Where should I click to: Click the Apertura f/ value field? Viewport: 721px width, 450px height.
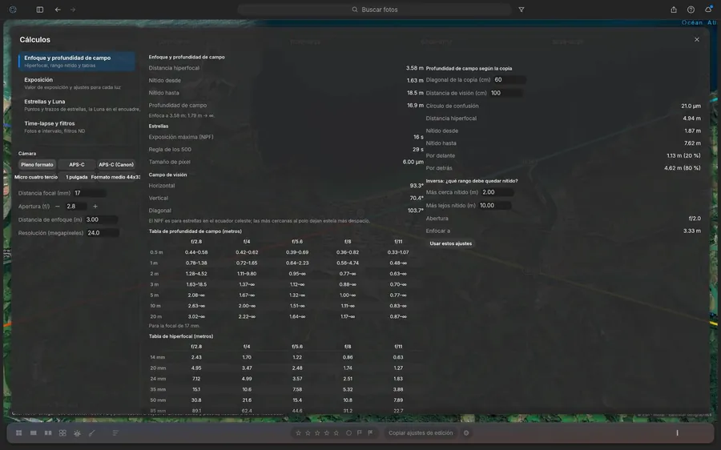pos(76,207)
